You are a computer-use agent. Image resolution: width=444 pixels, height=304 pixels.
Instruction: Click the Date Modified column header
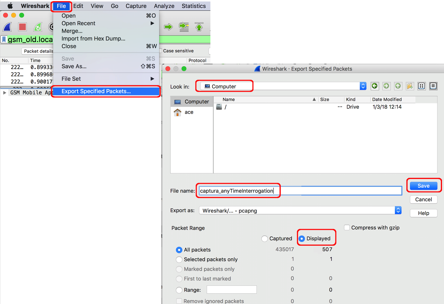[x=393, y=99]
